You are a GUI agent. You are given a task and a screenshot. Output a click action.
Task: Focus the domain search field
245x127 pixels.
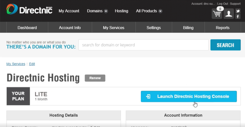[x=143, y=45]
